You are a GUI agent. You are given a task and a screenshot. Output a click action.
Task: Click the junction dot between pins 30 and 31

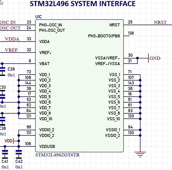click(x=137, y=58)
